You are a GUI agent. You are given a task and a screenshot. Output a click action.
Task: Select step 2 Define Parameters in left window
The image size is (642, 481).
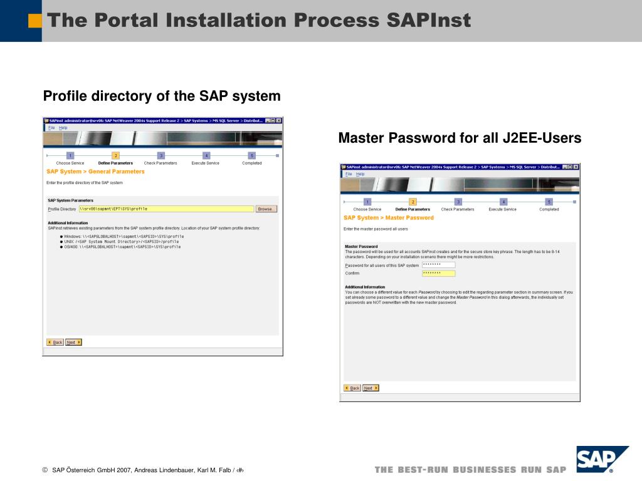[x=115, y=155]
